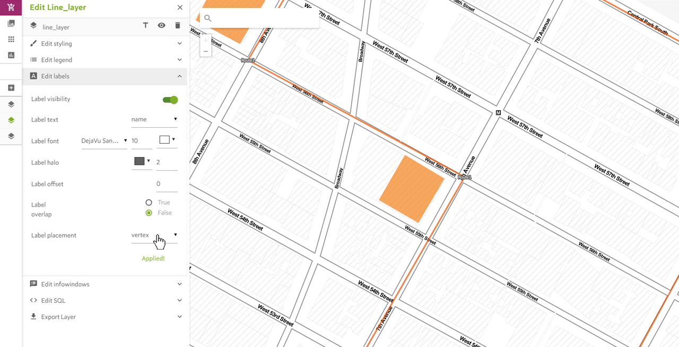Open the Edit SQL section
This screenshot has height=347, width=679.
pyautogui.click(x=106, y=300)
